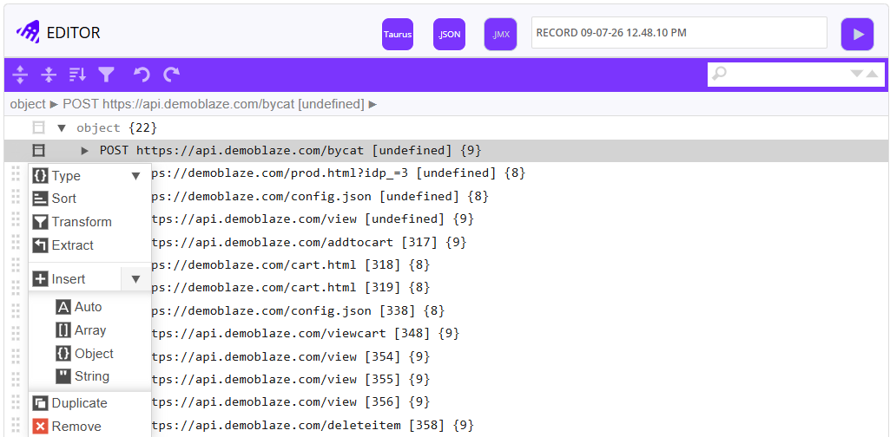Image resolution: width=890 pixels, height=437 pixels.
Task: Click the api.demoblaze.com/view [undefined] row
Action: [313, 219]
